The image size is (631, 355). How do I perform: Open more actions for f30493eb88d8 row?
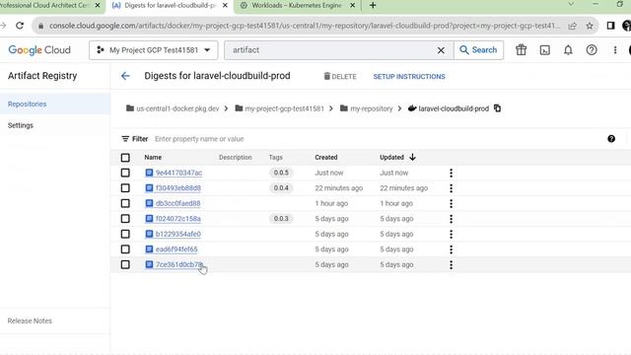click(x=452, y=188)
